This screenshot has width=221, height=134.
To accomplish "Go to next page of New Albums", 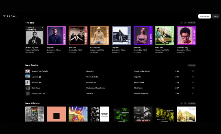I will click(185, 103).
